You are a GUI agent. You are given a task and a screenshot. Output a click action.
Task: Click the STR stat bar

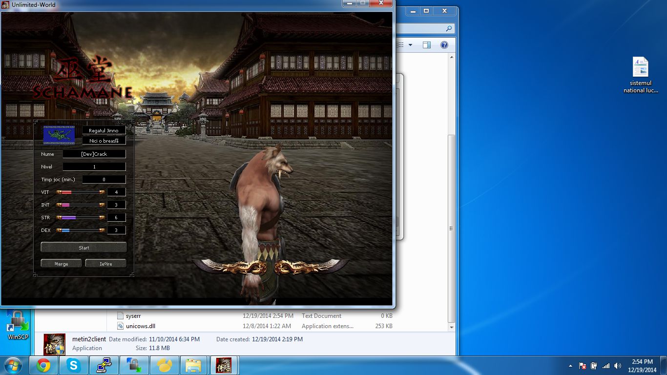[81, 218]
